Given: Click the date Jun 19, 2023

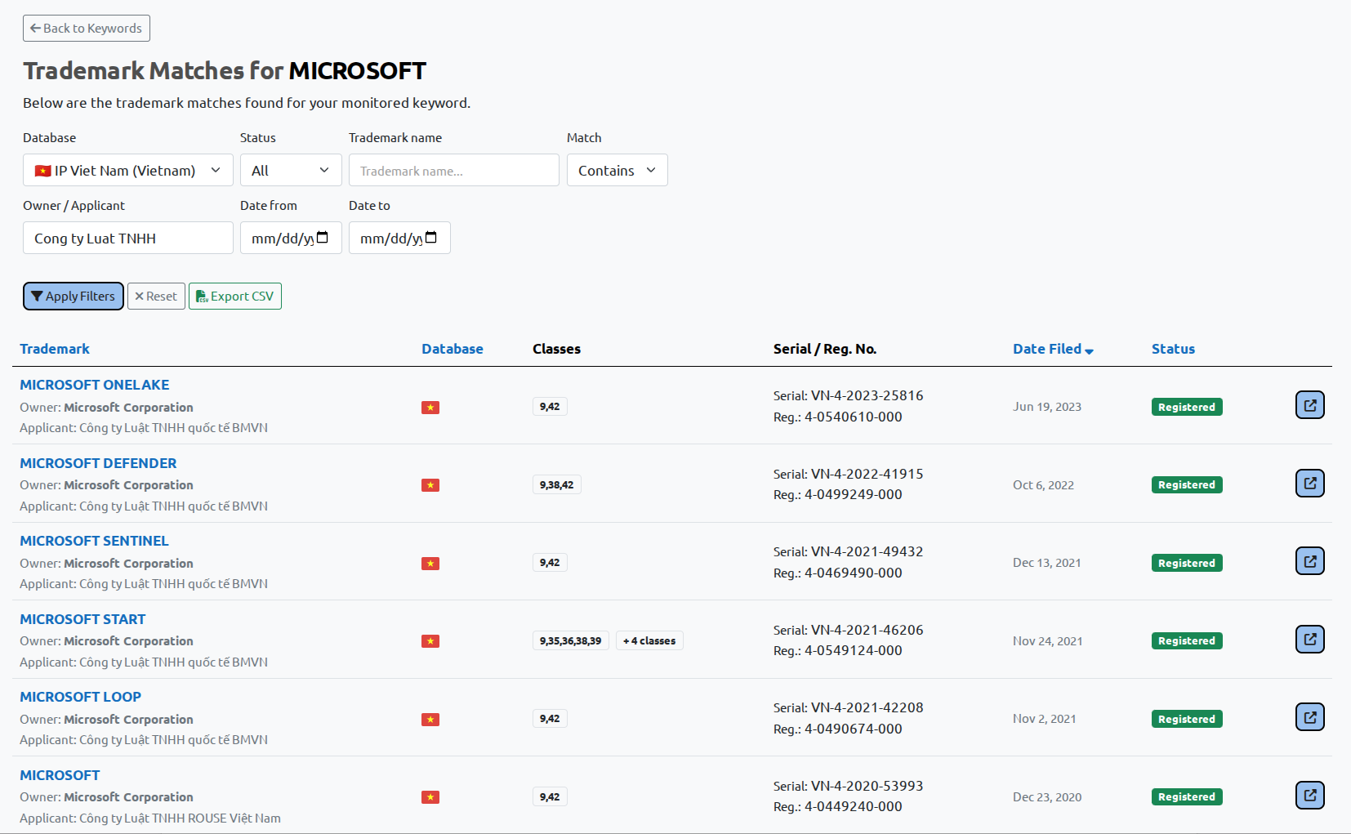Looking at the screenshot, I should click(1047, 407).
